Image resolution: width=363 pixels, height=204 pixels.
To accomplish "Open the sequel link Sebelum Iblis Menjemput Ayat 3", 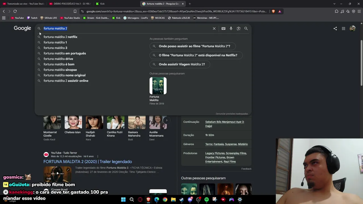I will click(225, 124).
